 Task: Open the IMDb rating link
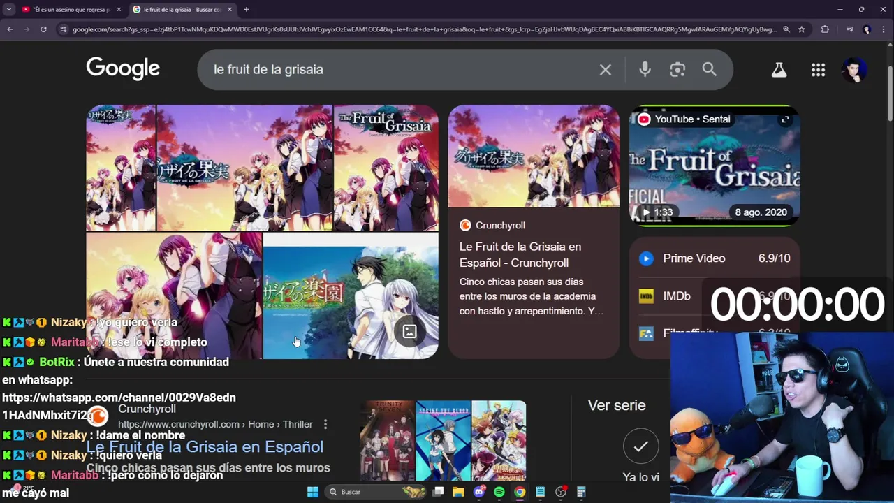tap(715, 296)
